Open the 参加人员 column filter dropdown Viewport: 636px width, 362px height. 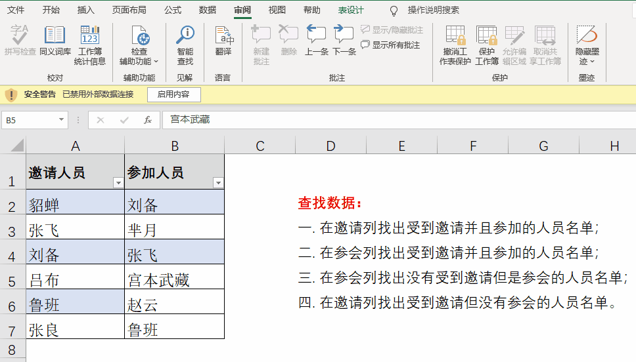click(x=217, y=183)
